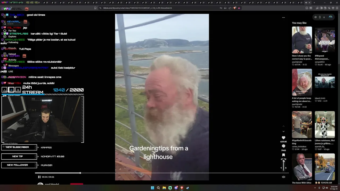340x191 pixels.
Task: Go to previous video with up chevron
Action: (283, 126)
